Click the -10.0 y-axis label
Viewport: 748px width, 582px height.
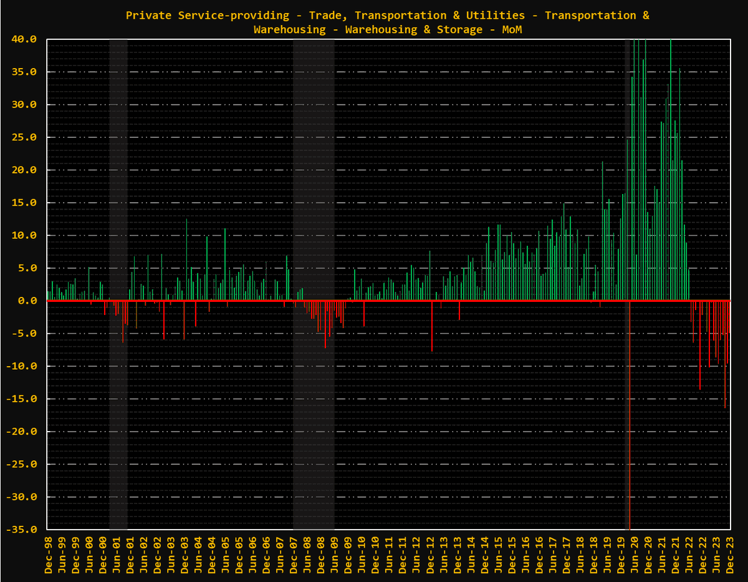(x=21, y=366)
